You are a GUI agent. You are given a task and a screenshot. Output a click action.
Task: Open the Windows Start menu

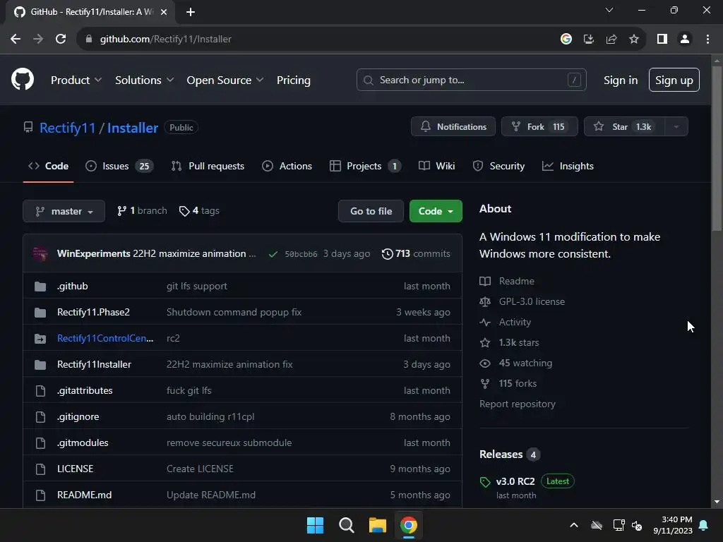[x=316, y=525]
